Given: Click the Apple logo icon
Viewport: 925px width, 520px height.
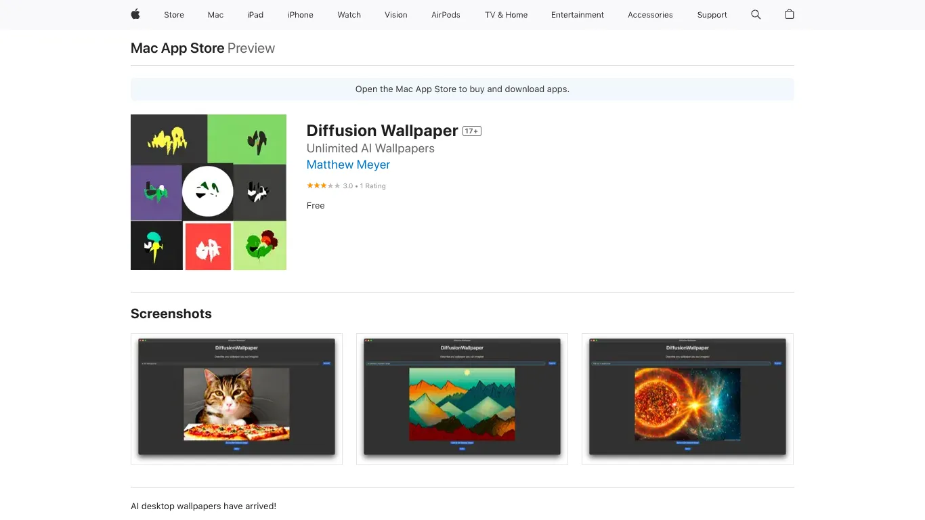Looking at the screenshot, I should [135, 14].
